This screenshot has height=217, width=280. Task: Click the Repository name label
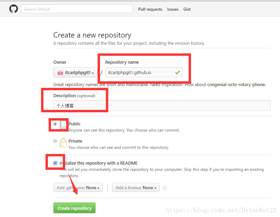click(x=122, y=62)
